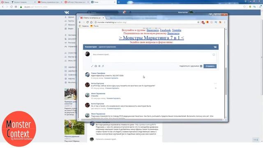This screenshot has height=148, width=263.
Task: Reply to Женя Первакова's Спасибо comment
Action: [113, 98]
